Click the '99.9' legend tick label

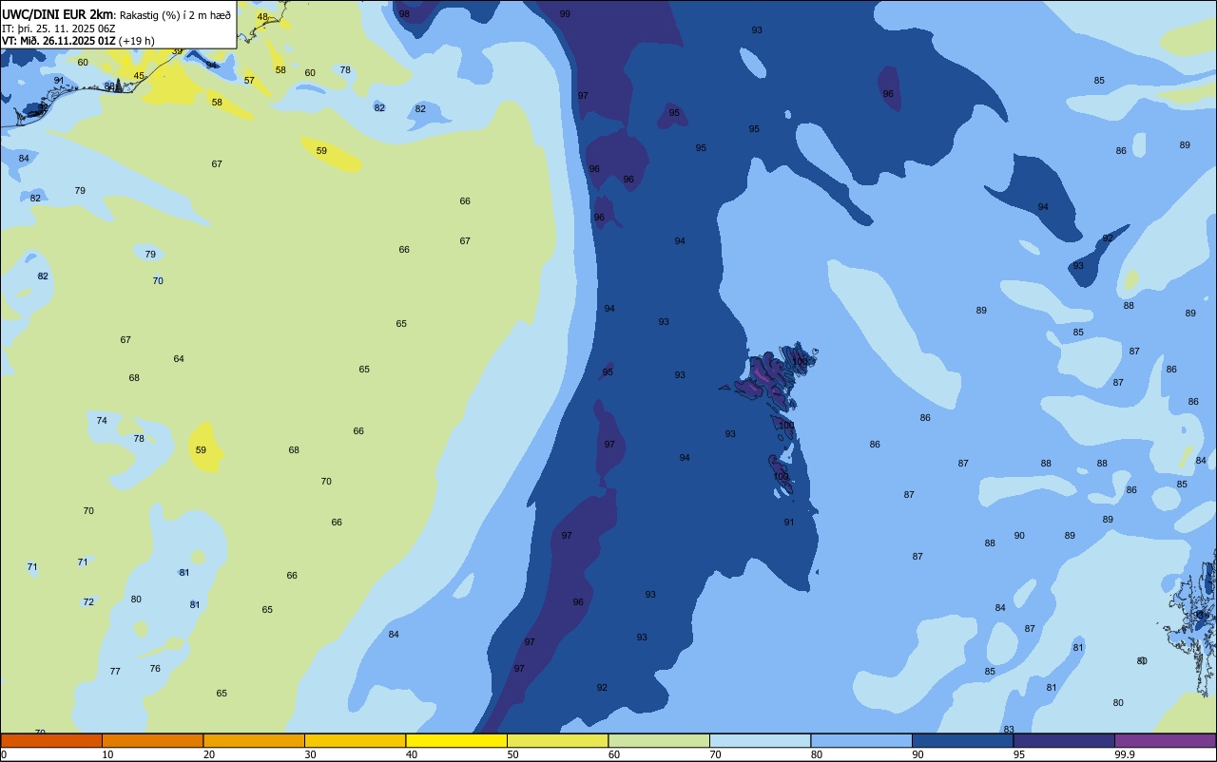[x=1124, y=754]
